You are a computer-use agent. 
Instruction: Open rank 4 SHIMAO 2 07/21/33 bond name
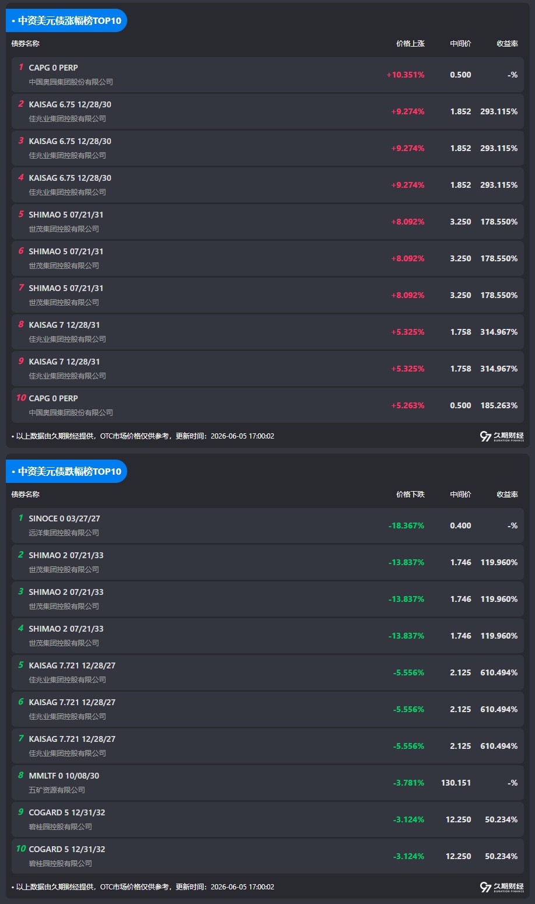pyautogui.click(x=66, y=629)
